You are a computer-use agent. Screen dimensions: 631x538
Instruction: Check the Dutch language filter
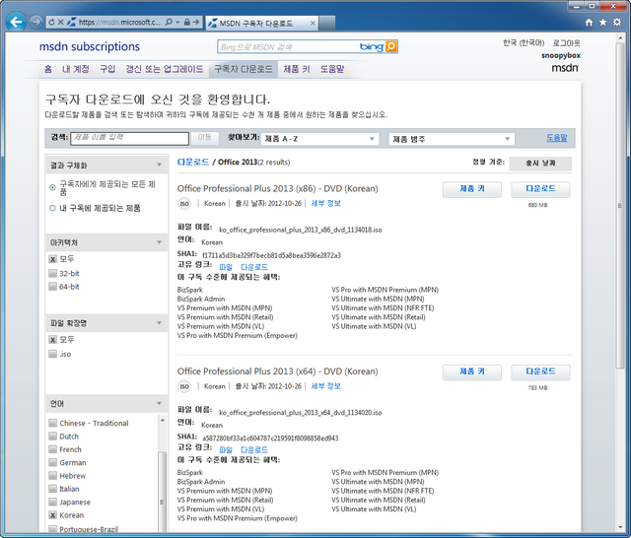(x=52, y=437)
